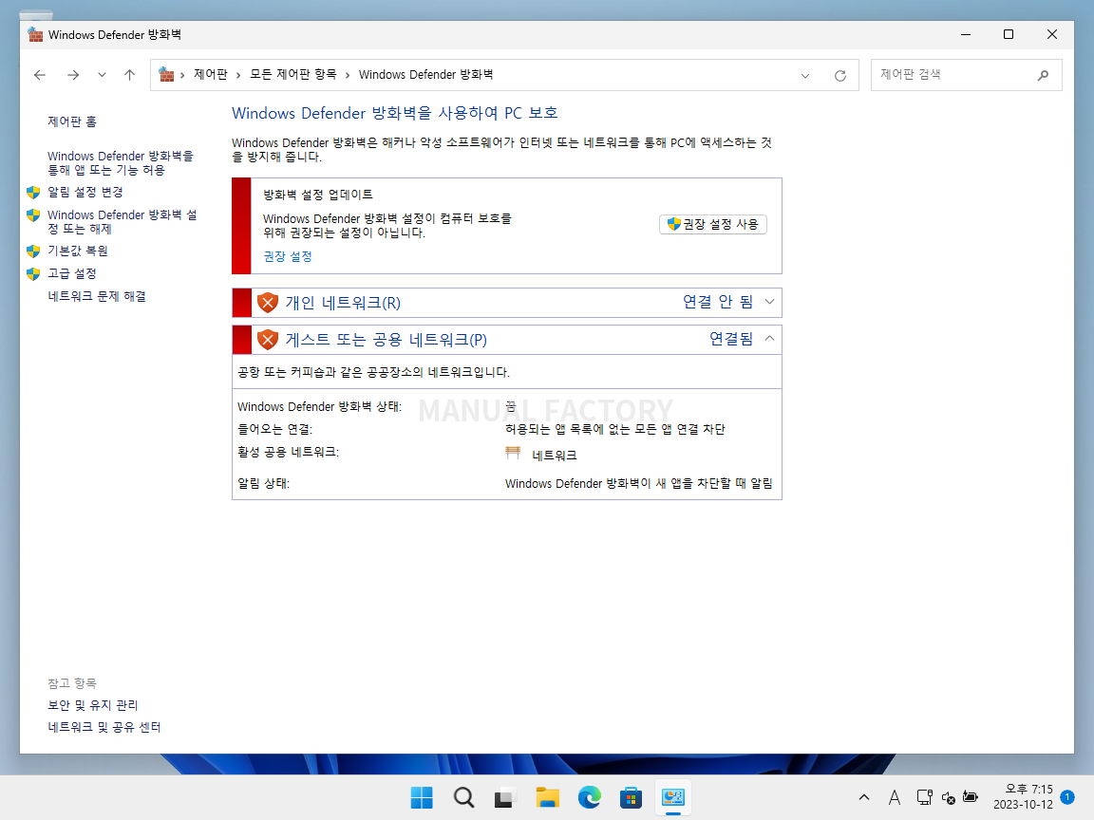Focus the 제어판 검색 search box
1094x820 pixels.
967,75
